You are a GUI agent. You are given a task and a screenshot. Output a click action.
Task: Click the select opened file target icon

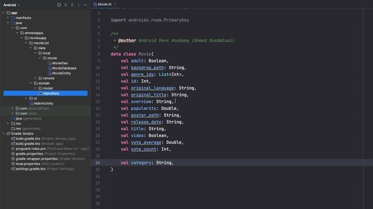tap(59, 5)
